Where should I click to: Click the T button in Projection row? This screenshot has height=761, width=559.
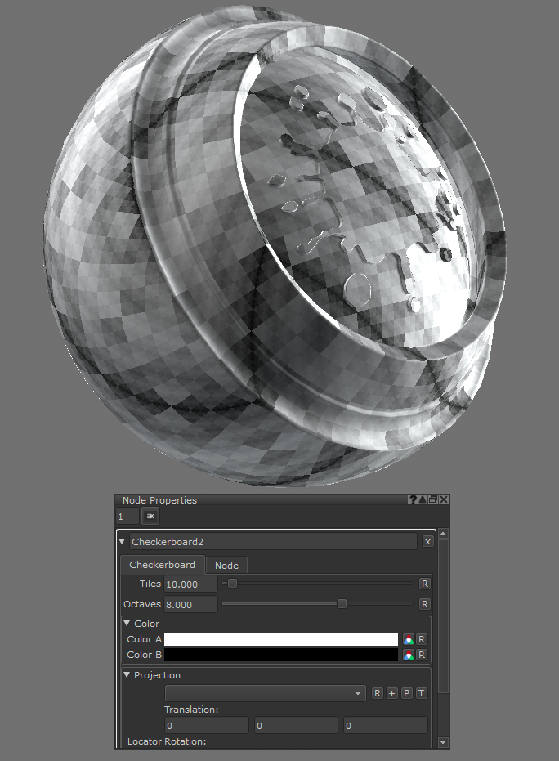[421, 693]
